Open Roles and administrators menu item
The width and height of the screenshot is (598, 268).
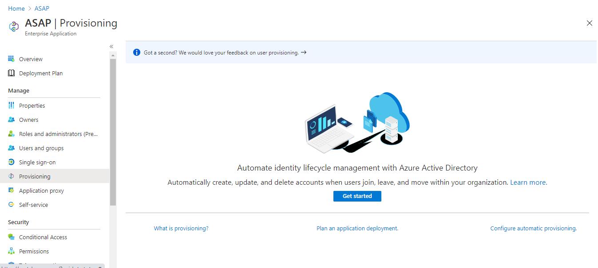coord(58,134)
